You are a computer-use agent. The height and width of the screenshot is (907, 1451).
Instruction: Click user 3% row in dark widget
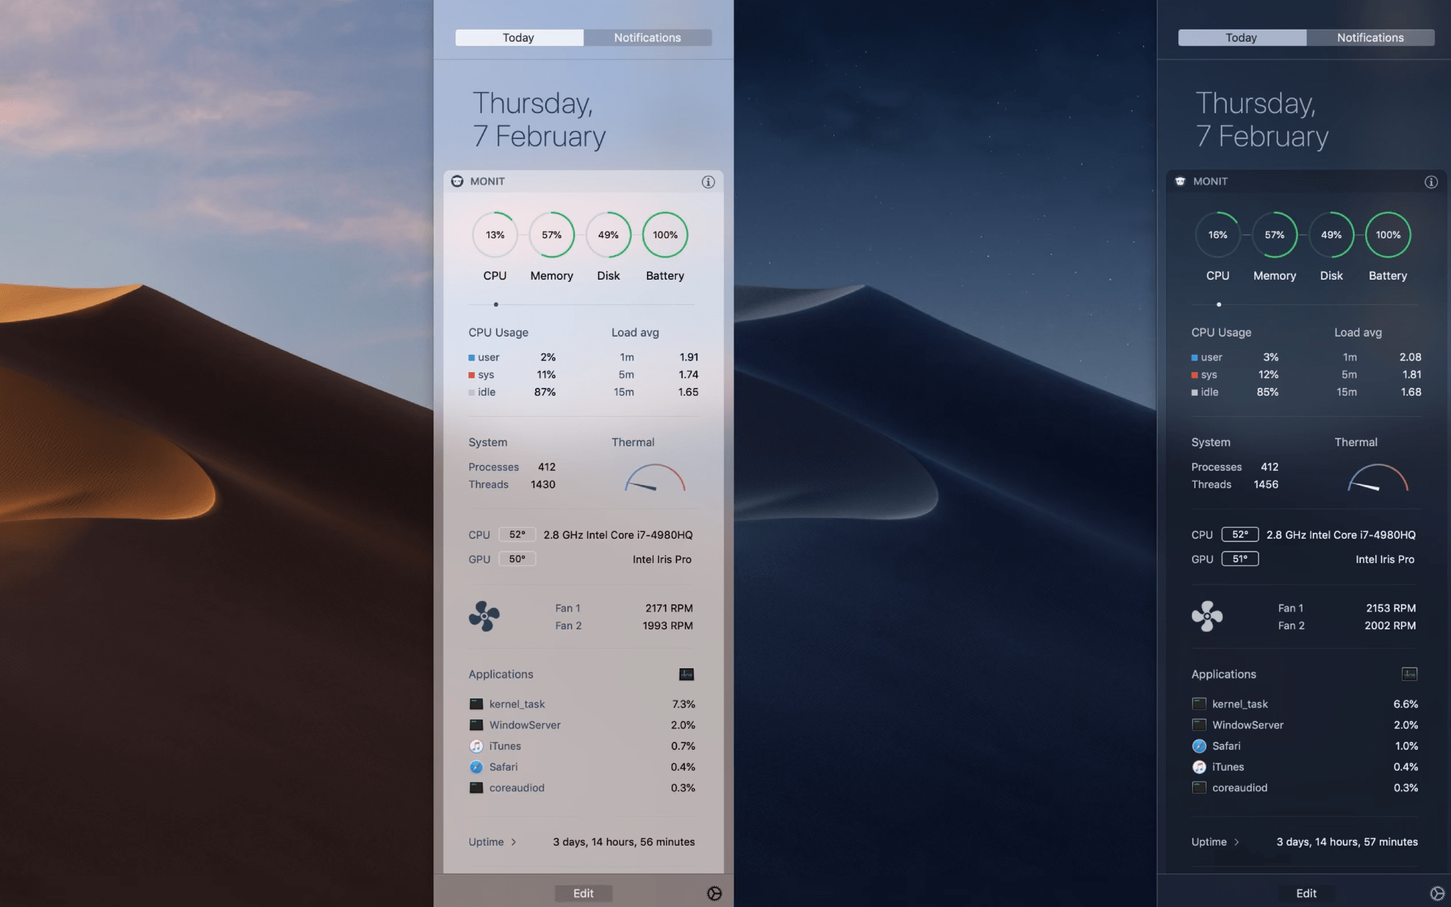coord(1235,357)
